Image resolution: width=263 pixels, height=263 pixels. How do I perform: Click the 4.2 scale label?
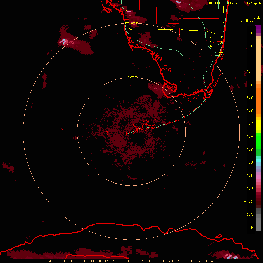(250, 124)
